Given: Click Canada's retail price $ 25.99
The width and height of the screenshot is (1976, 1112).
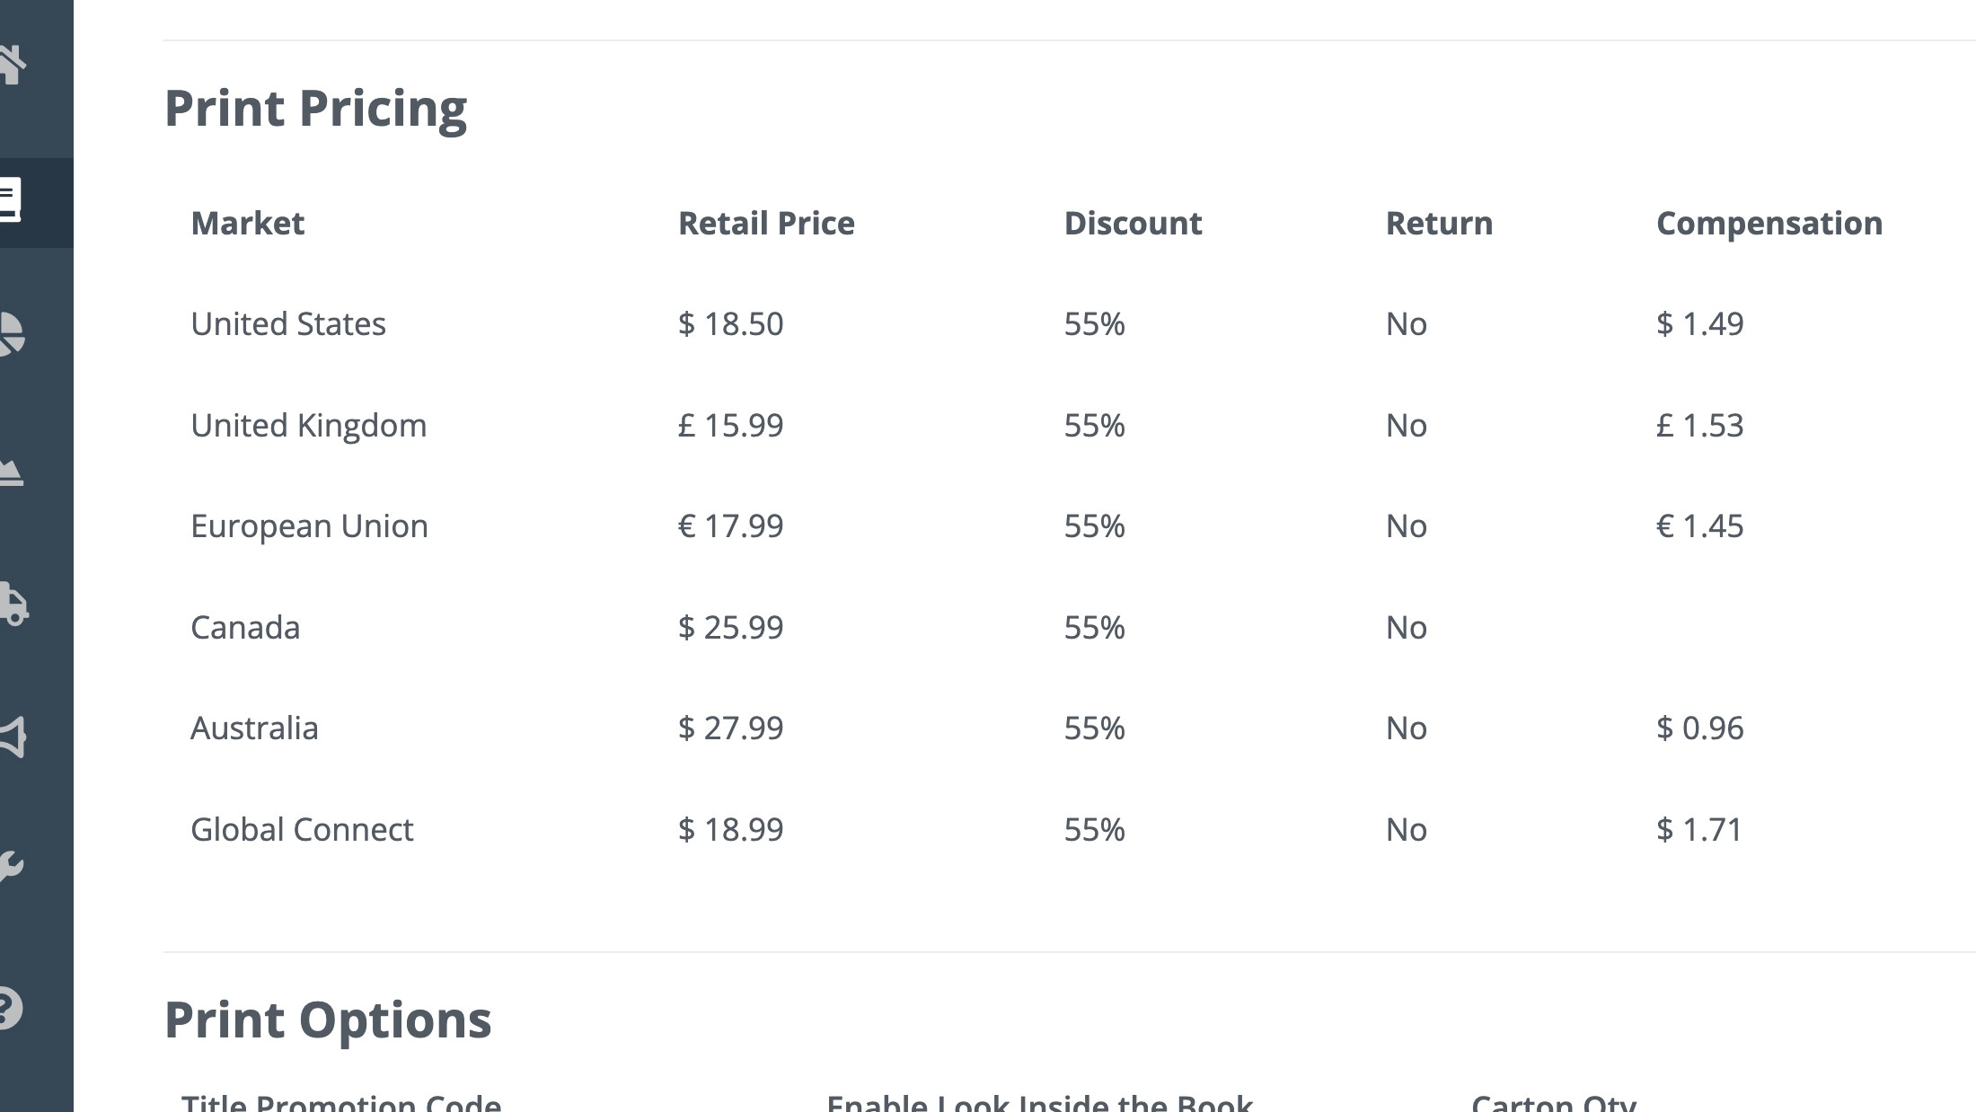Looking at the screenshot, I should [730, 627].
